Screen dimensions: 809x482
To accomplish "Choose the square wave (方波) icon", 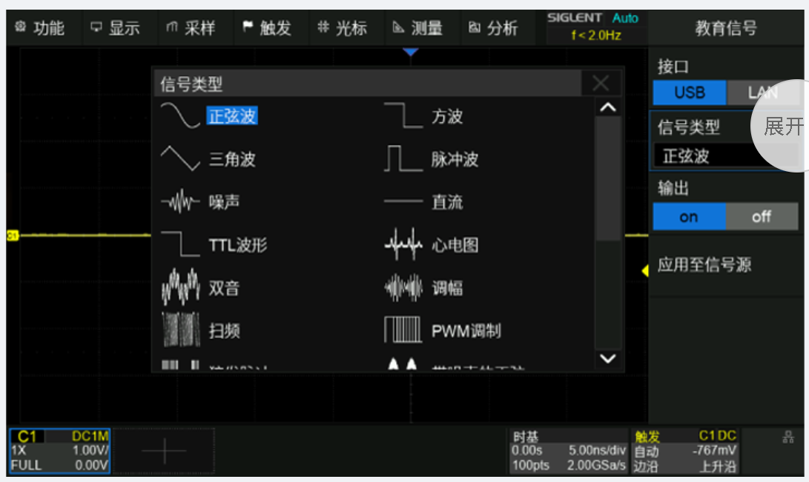I will [403, 116].
